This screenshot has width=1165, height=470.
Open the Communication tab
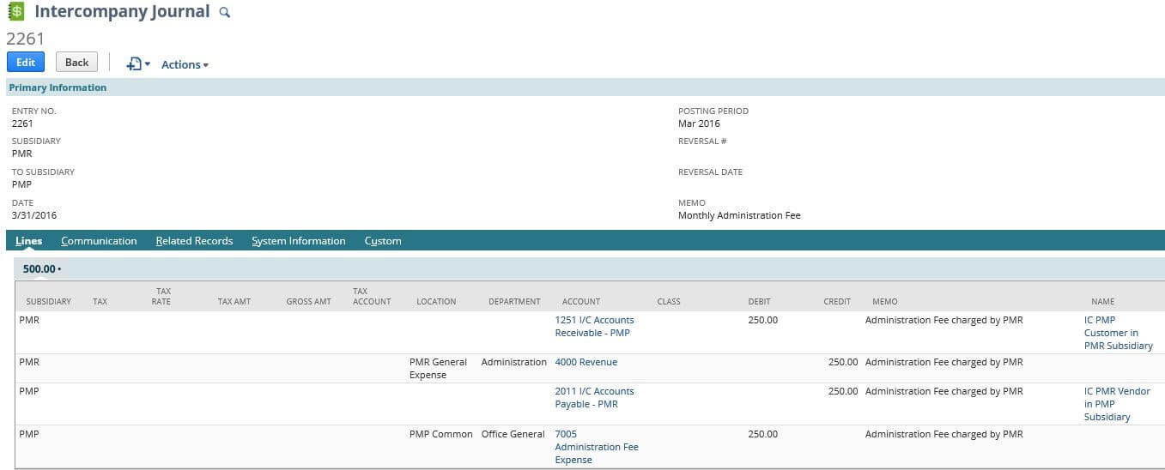[99, 241]
